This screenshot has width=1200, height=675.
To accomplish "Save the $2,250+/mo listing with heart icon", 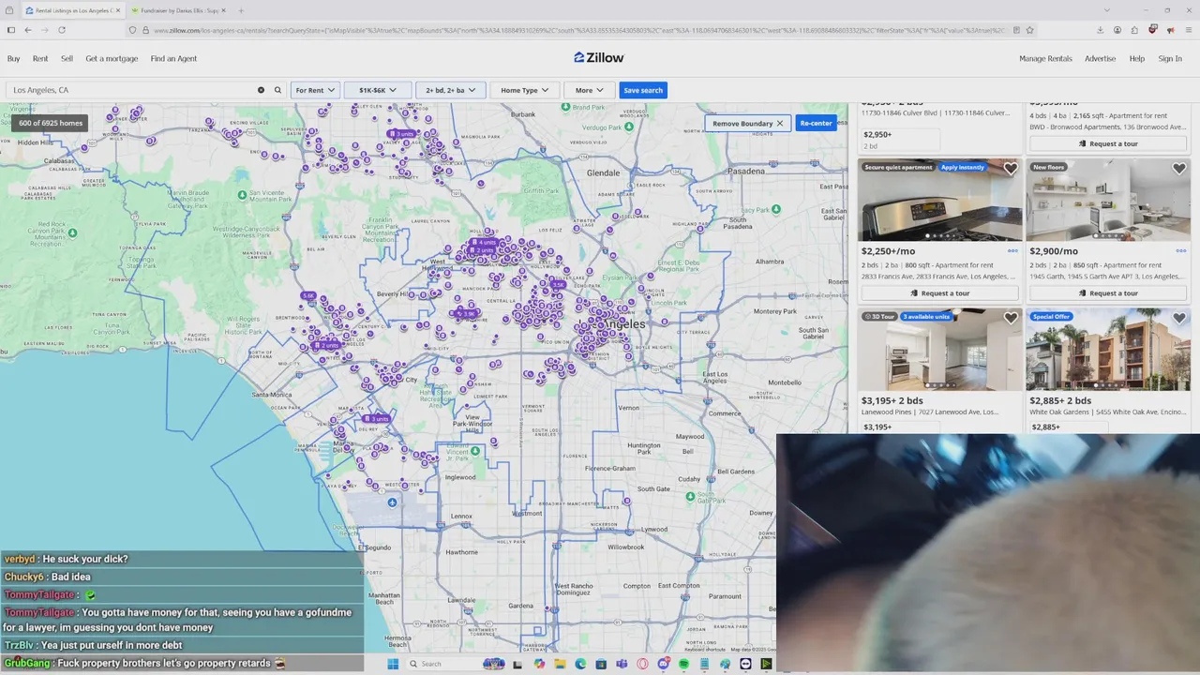I will click(1010, 170).
